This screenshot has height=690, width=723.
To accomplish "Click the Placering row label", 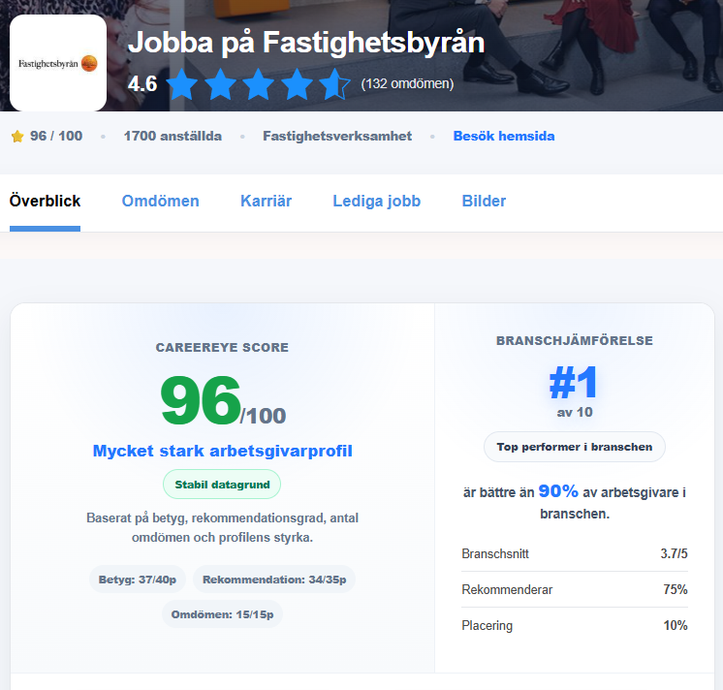I will click(487, 625).
